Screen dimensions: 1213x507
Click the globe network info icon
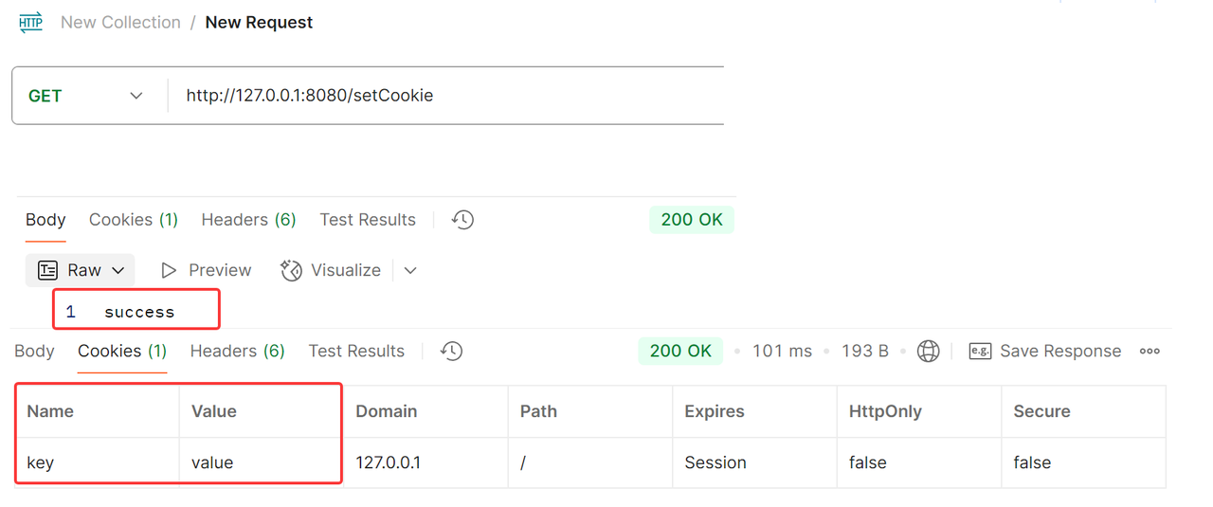(929, 352)
